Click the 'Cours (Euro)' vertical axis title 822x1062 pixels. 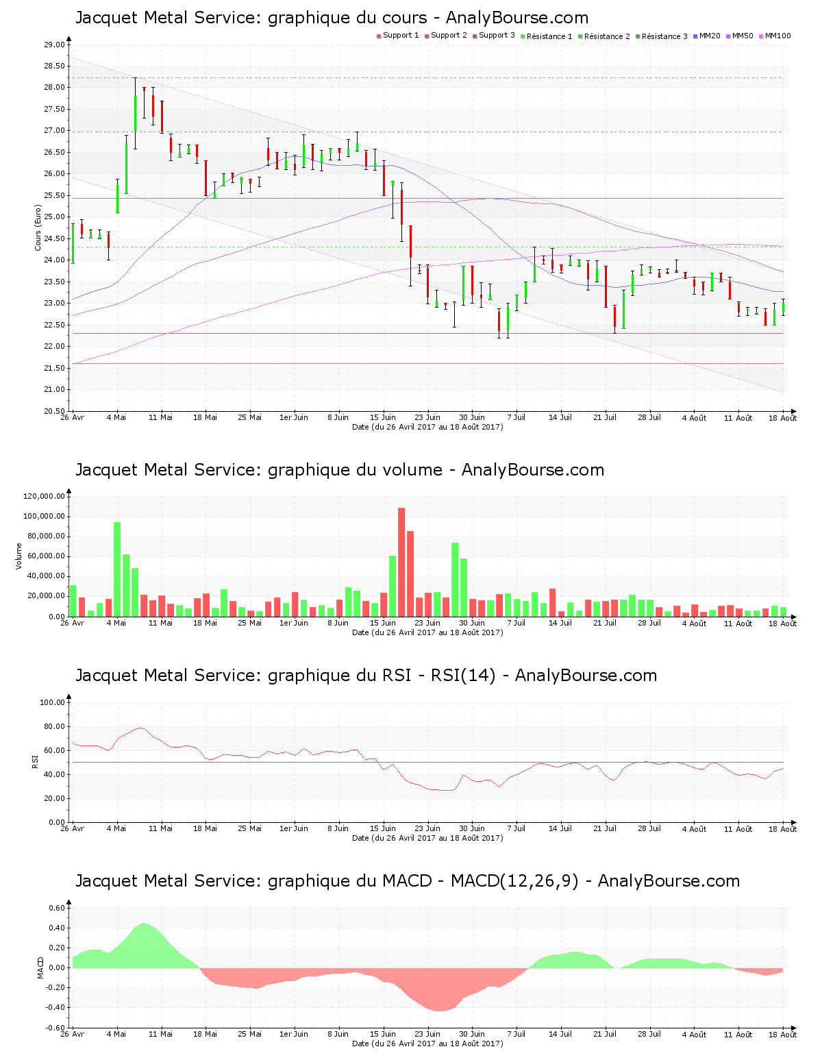38,227
